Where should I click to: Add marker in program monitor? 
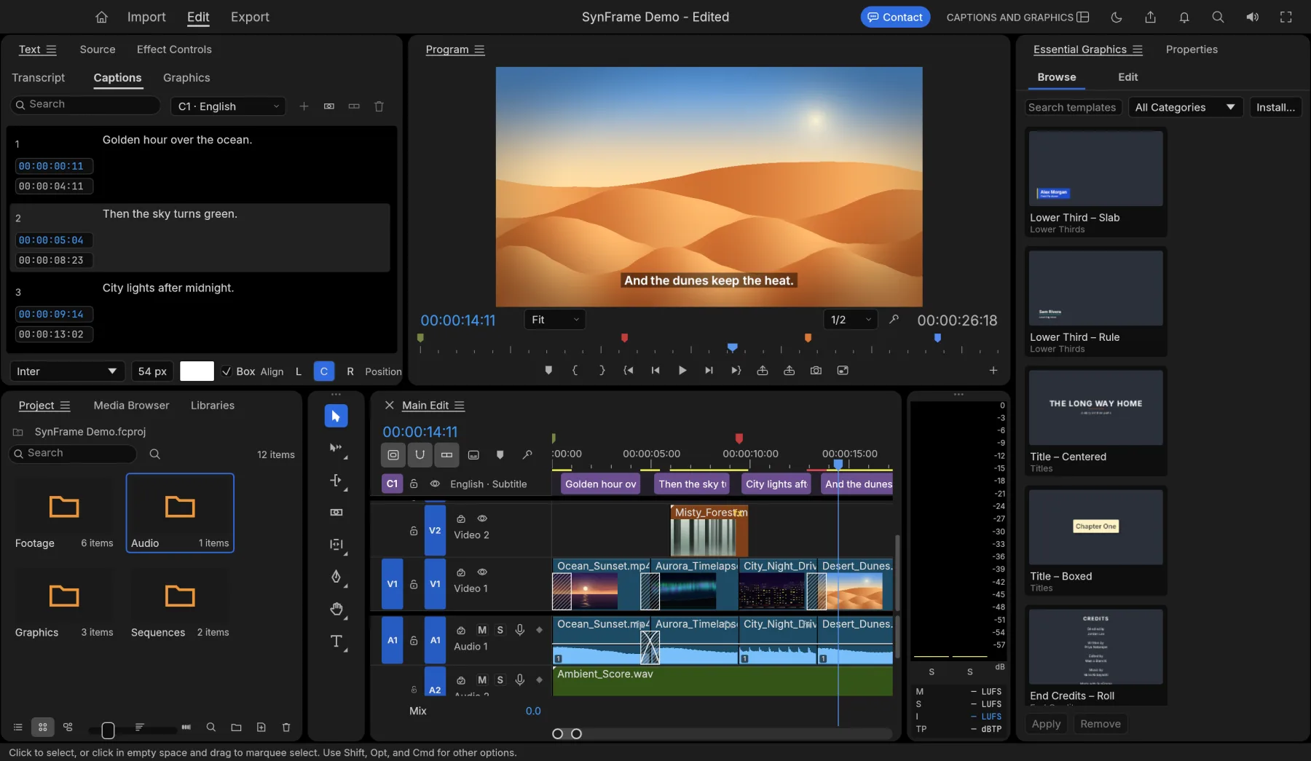[548, 371]
